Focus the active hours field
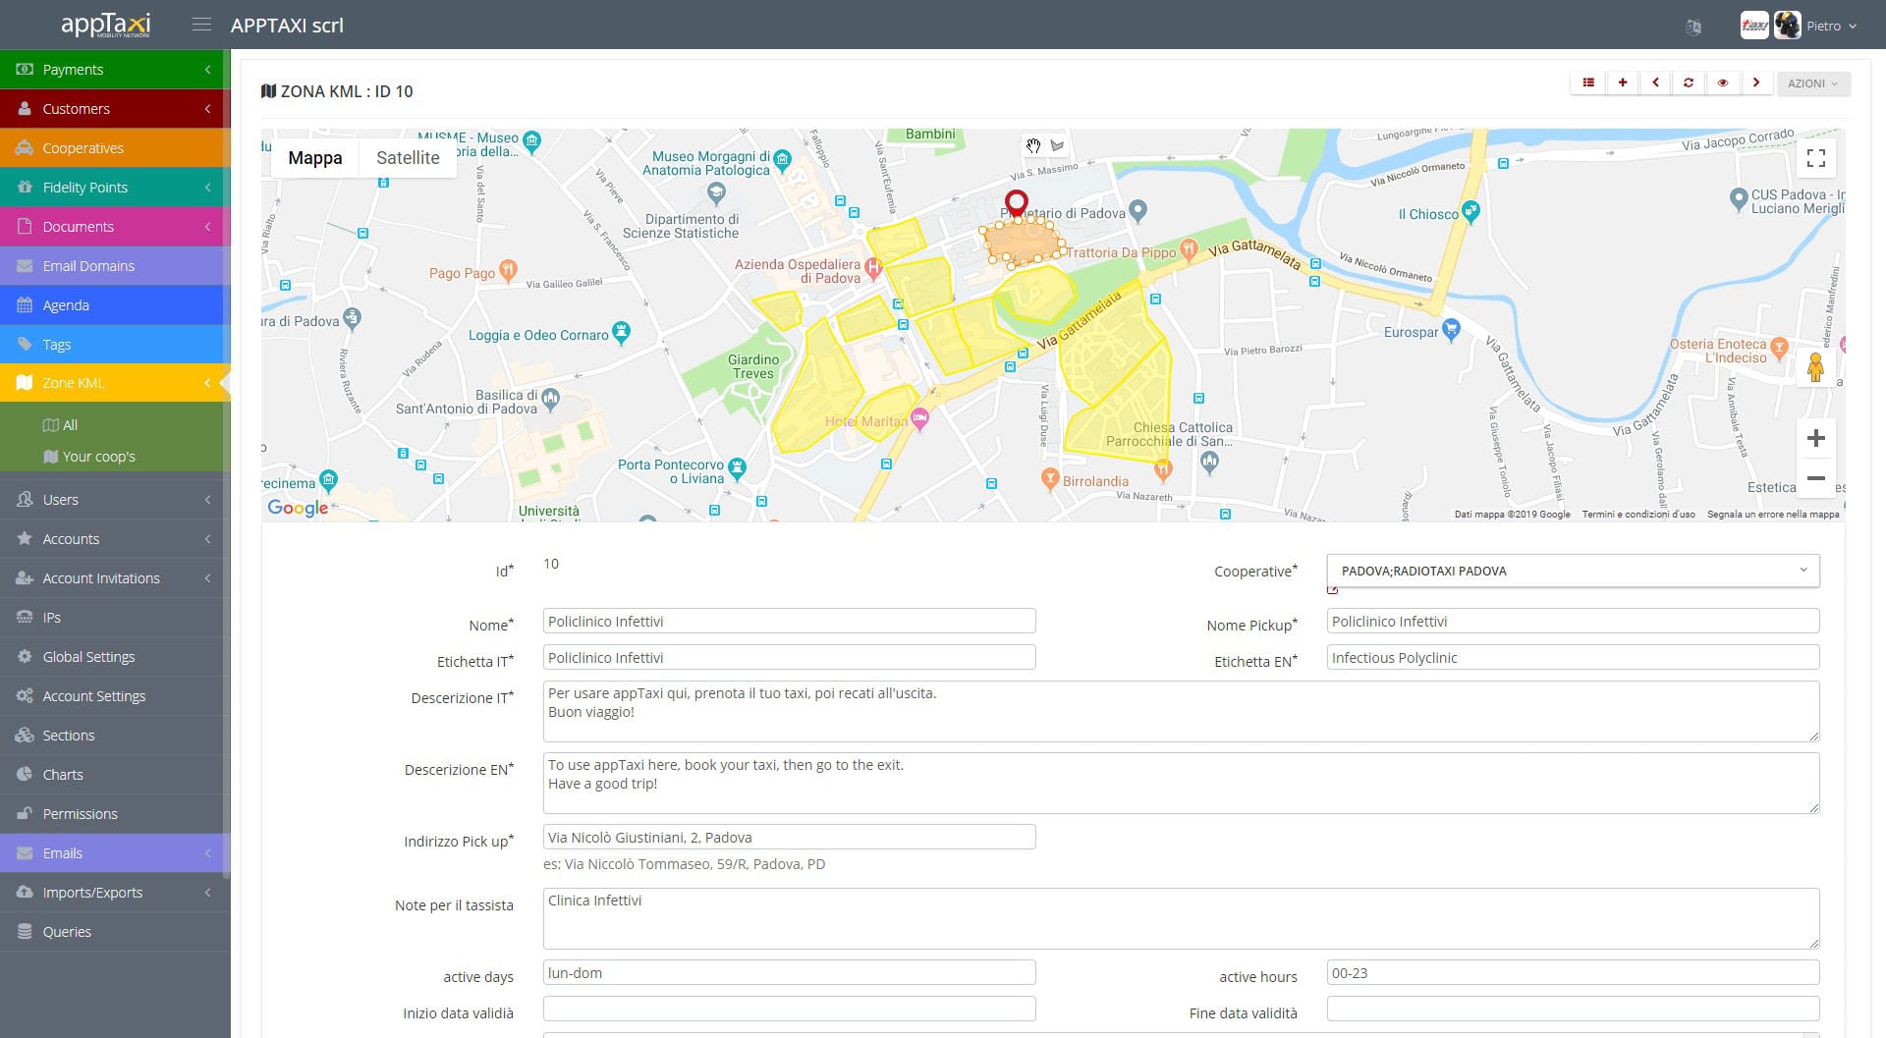The image size is (1886, 1038). pos(1573,972)
